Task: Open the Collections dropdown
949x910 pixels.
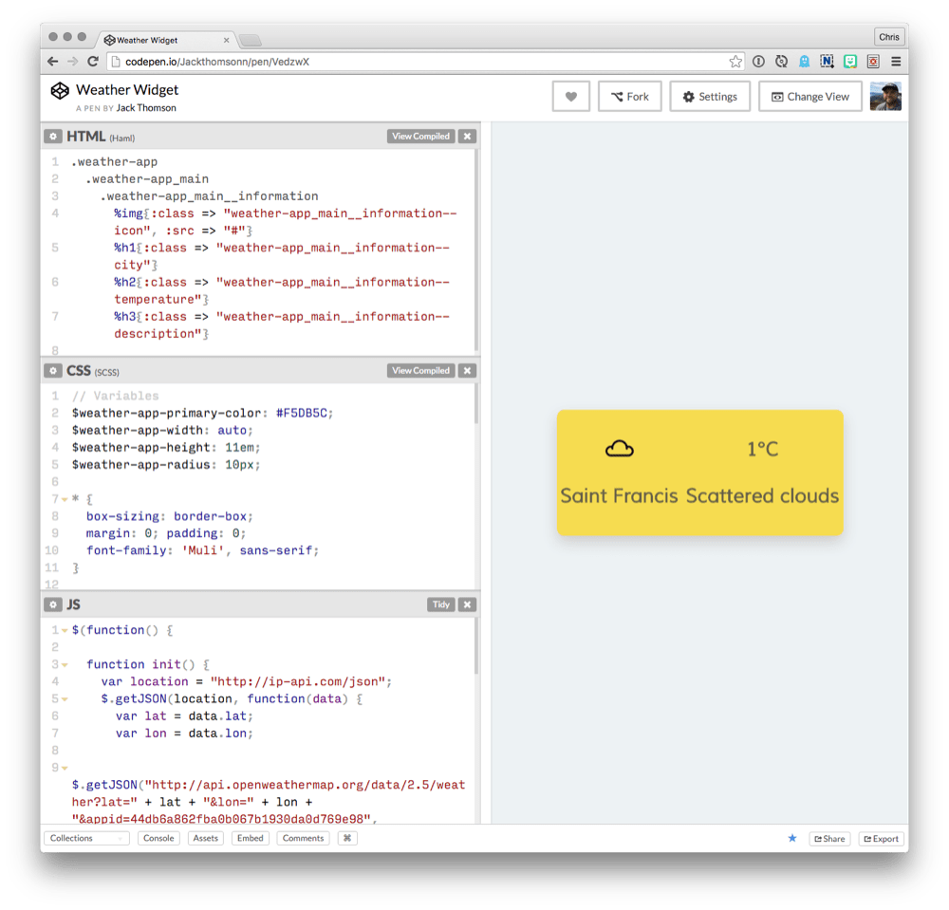Action: [x=86, y=838]
